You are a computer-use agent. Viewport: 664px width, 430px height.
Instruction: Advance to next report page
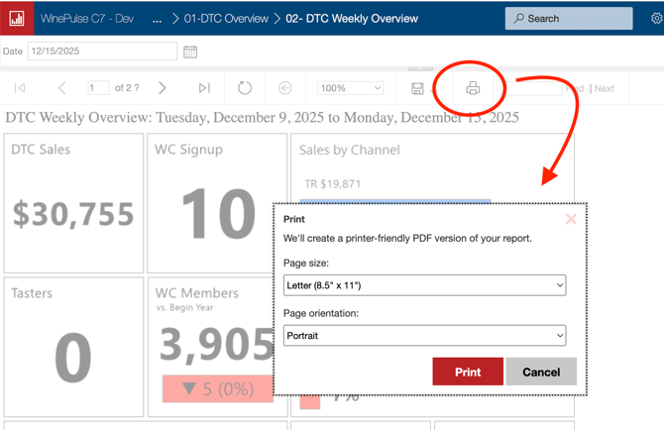click(163, 88)
